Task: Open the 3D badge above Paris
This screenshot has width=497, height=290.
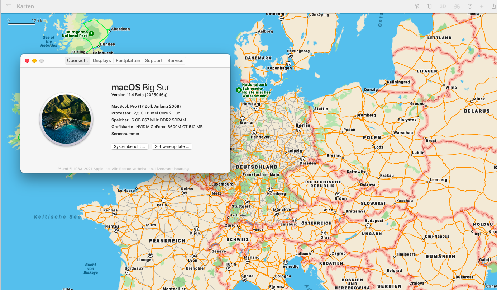Action: click(x=164, y=200)
